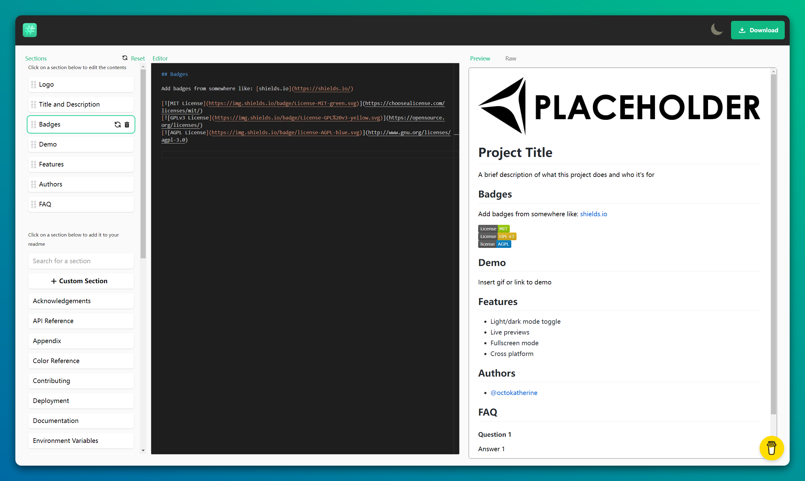Click drag handle beside Authors
This screenshot has height=481, width=805.
coord(34,184)
